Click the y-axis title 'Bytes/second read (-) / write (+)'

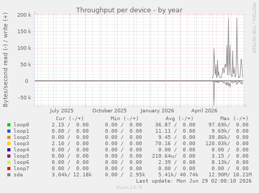click(5, 60)
